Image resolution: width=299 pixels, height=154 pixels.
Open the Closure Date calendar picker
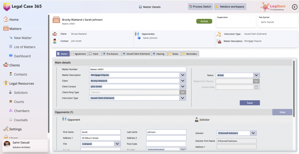[x=256, y=87]
